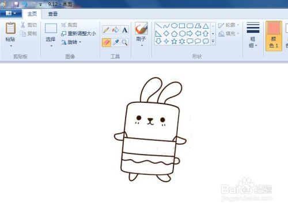Select the Pencil tool
Viewport: 288px width, 208px height.
coord(107,30)
